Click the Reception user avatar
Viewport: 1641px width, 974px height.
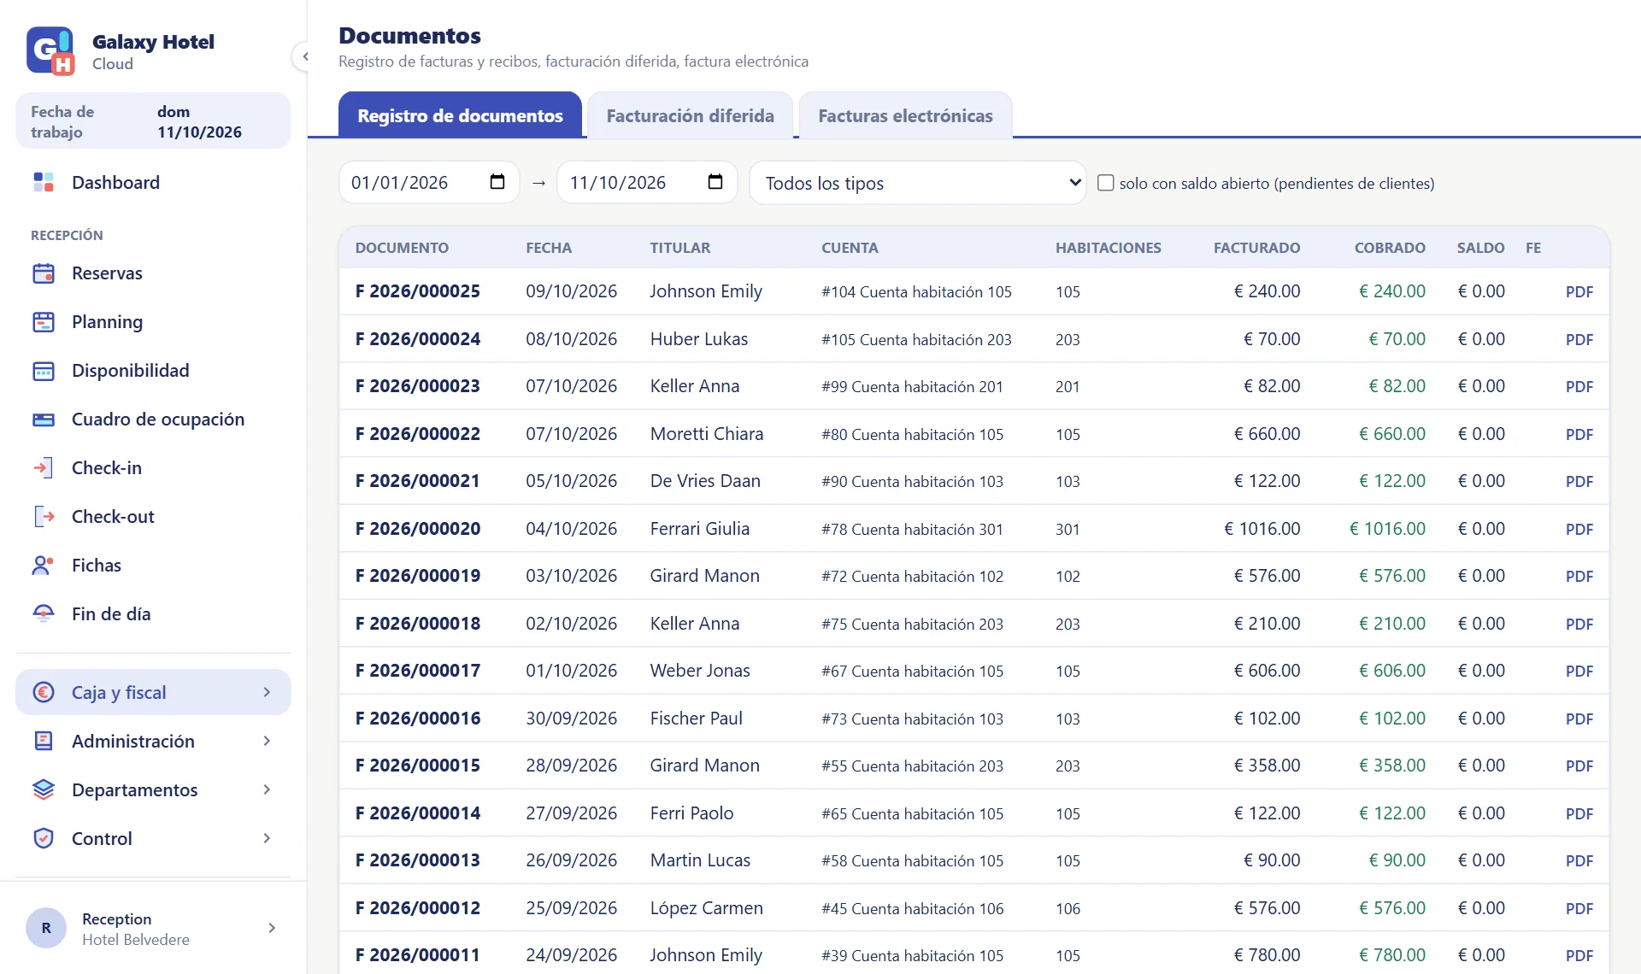point(46,928)
